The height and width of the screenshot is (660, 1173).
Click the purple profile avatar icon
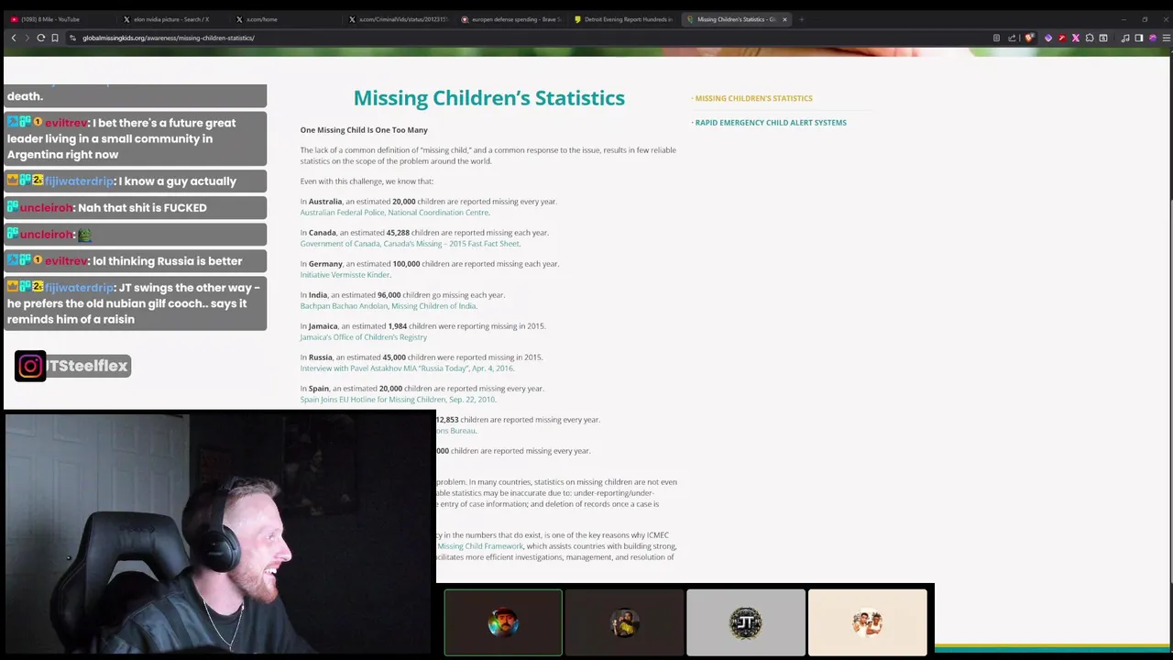tap(1153, 38)
